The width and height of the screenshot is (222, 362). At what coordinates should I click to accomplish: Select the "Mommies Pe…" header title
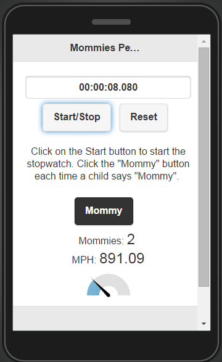[x=105, y=47]
